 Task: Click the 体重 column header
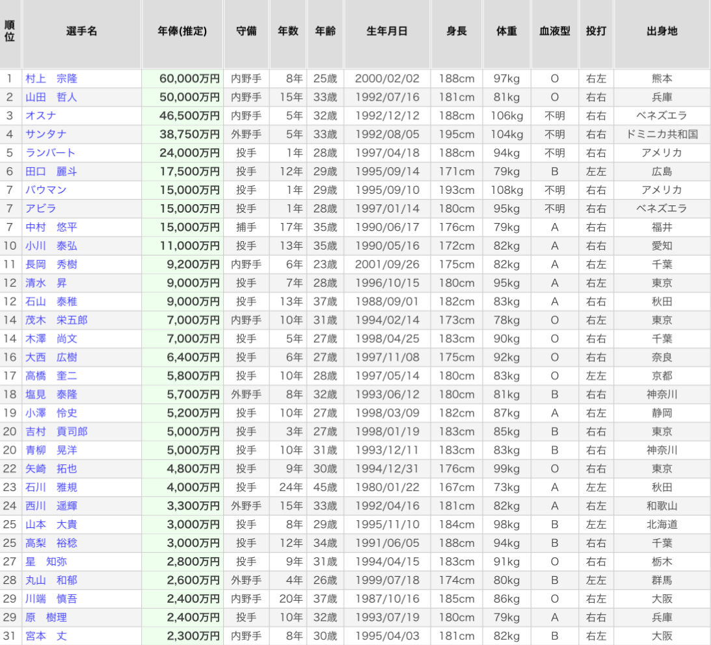click(506, 31)
